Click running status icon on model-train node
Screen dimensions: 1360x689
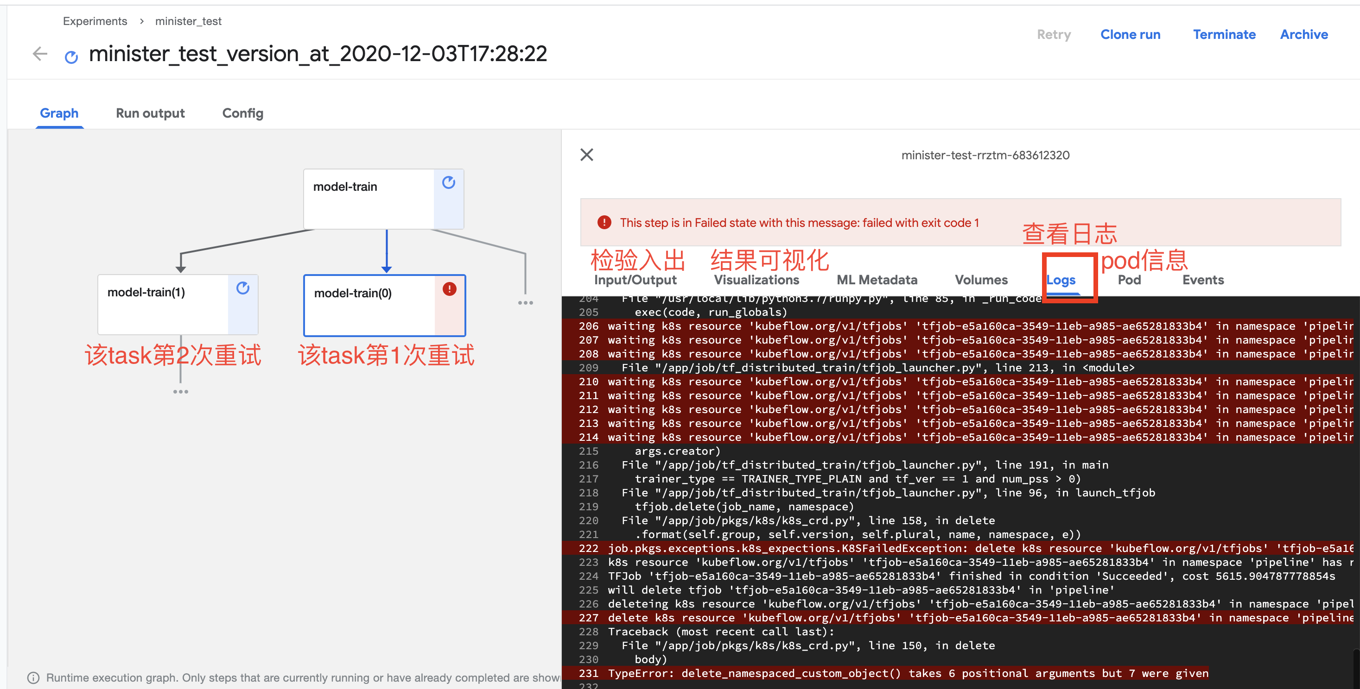449,182
